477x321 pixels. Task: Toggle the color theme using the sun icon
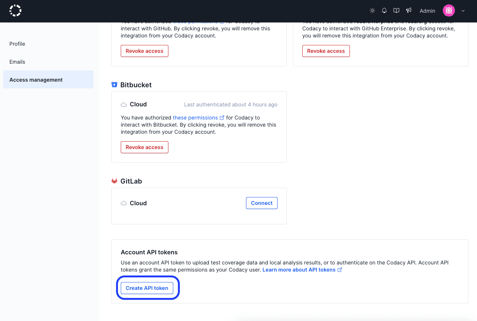[372, 10]
